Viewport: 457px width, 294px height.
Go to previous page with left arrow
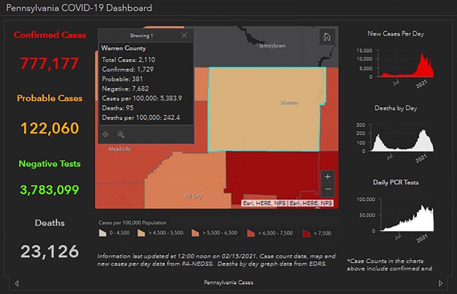coord(17,284)
